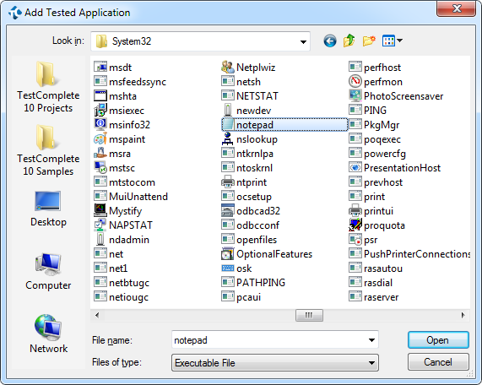The height and width of the screenshot is (385, 482).
Task: Select the file named perfhost
Action: click(375, 67)
